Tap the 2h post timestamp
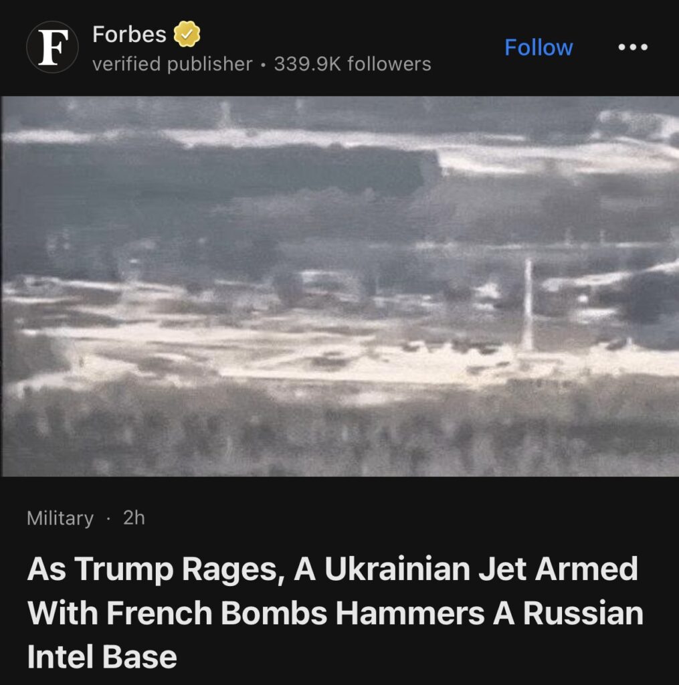Viewport: 679px width, 685px height. coord(134,518)
